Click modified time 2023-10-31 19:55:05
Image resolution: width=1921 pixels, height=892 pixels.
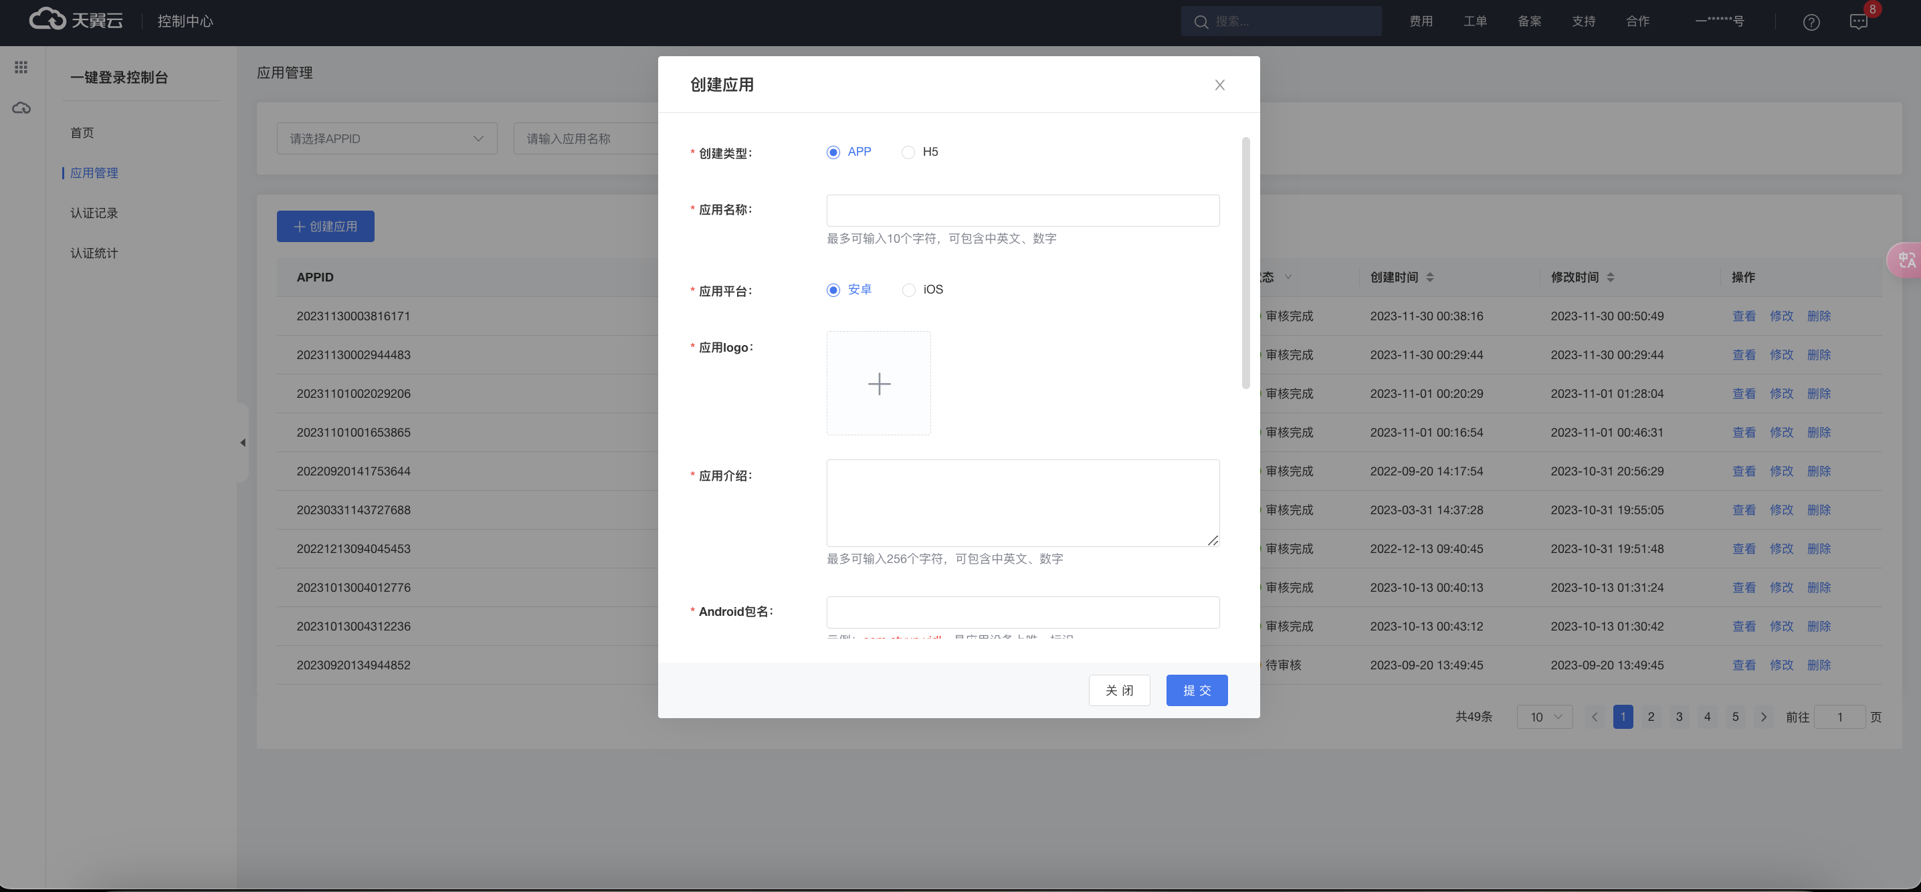(x=1607, y=510)
